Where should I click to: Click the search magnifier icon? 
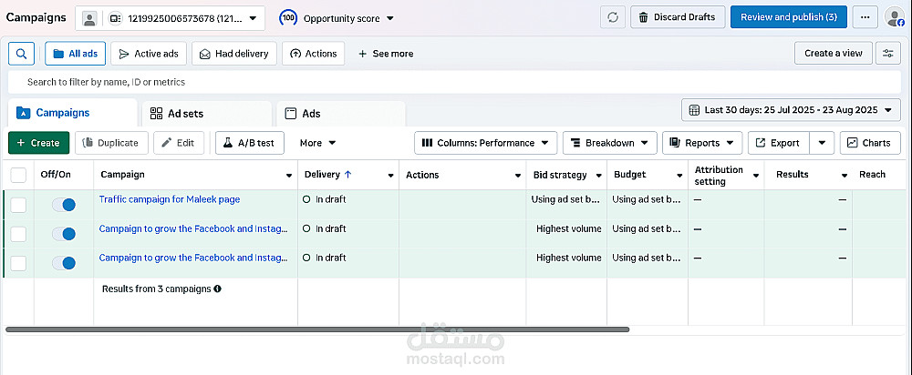click(21, 54)
